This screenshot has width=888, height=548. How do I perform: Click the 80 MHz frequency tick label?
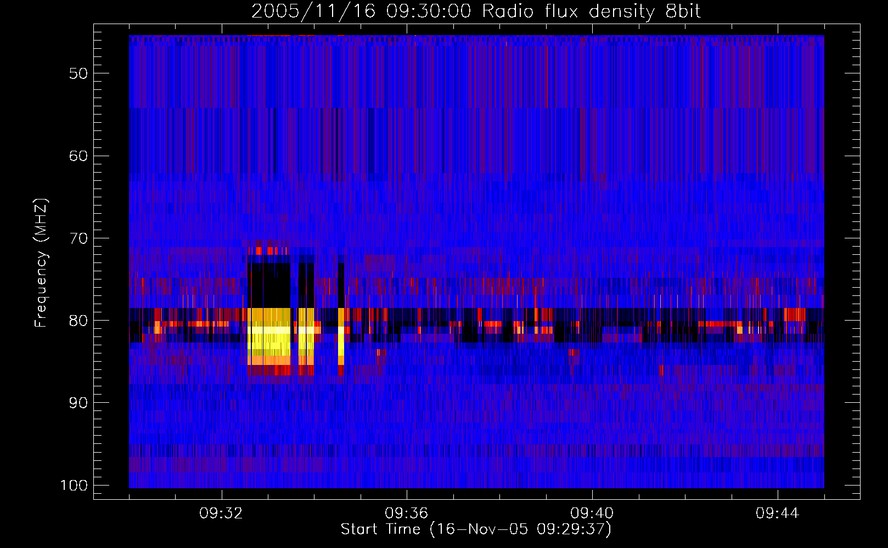78,321
